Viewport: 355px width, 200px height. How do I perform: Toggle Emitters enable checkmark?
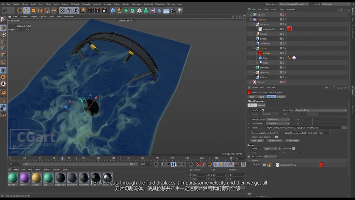(285, 39)
